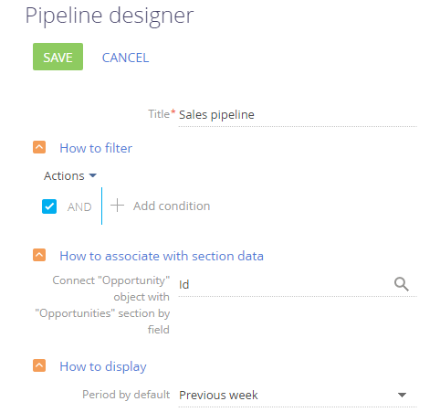Click the Pipeline designer page title

[110, 16]
